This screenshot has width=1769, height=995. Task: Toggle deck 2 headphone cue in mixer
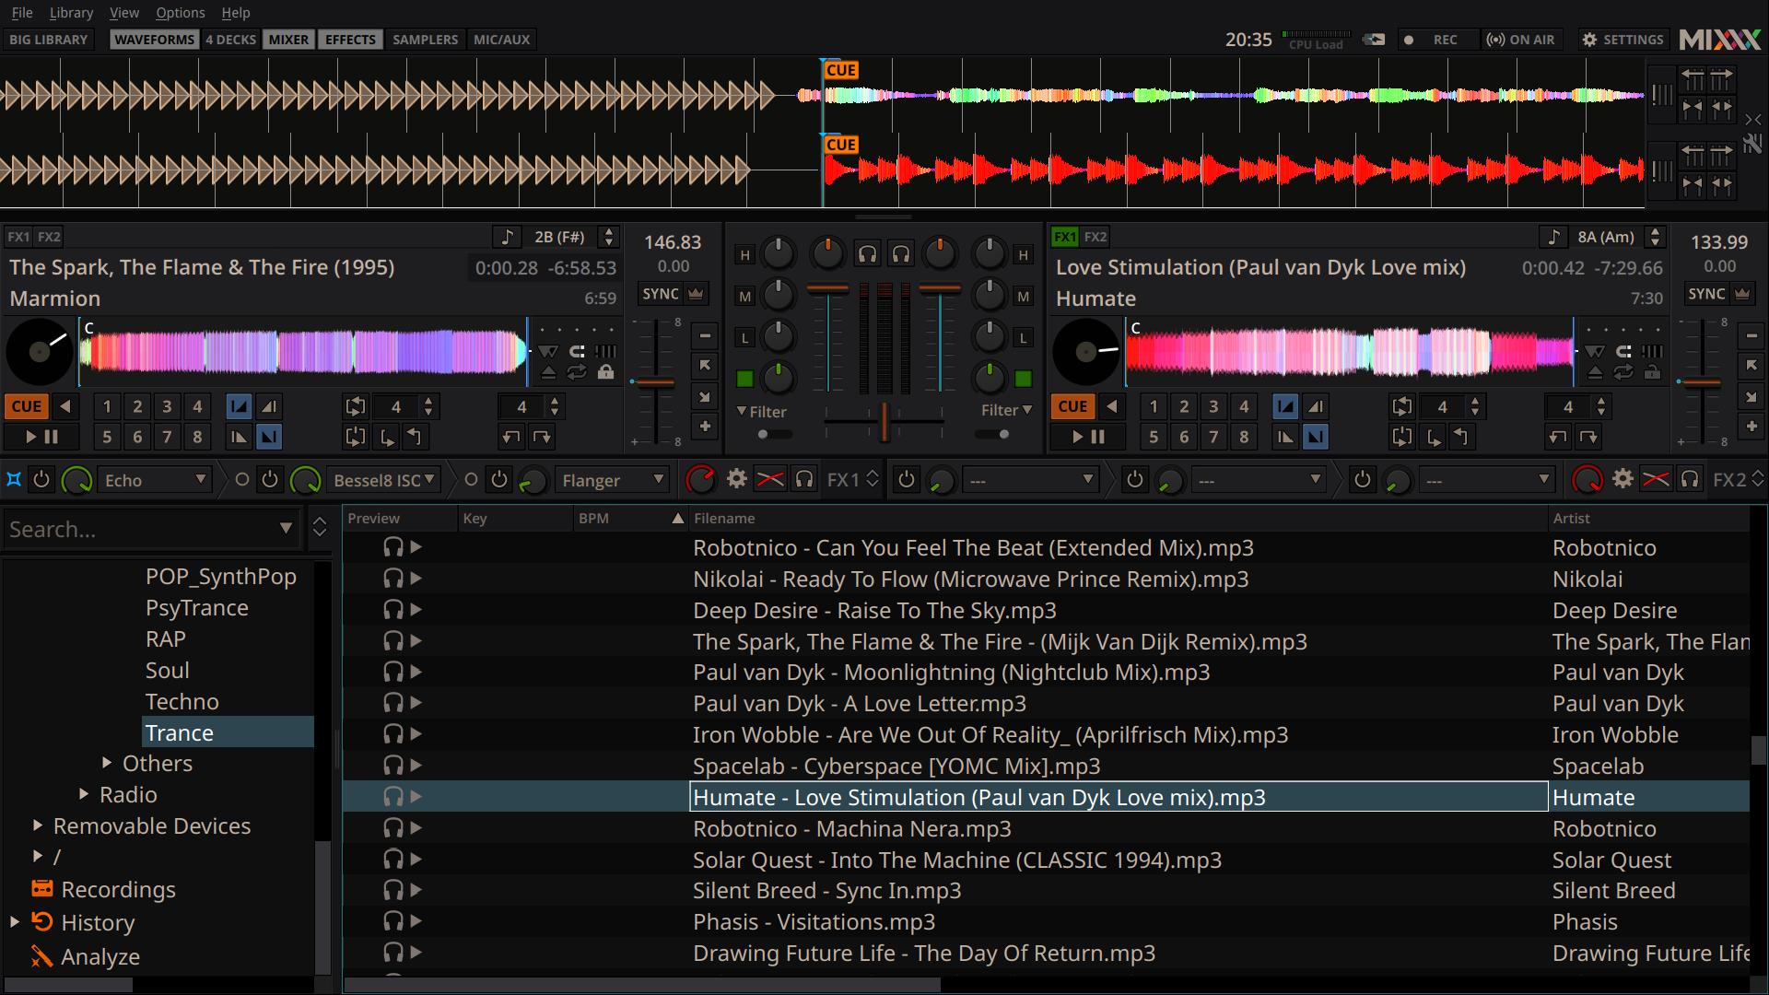pos(901,254)
